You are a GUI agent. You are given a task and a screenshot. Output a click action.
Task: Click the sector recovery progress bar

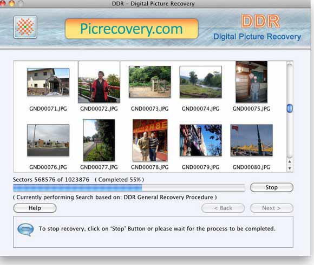pos(129,188)
